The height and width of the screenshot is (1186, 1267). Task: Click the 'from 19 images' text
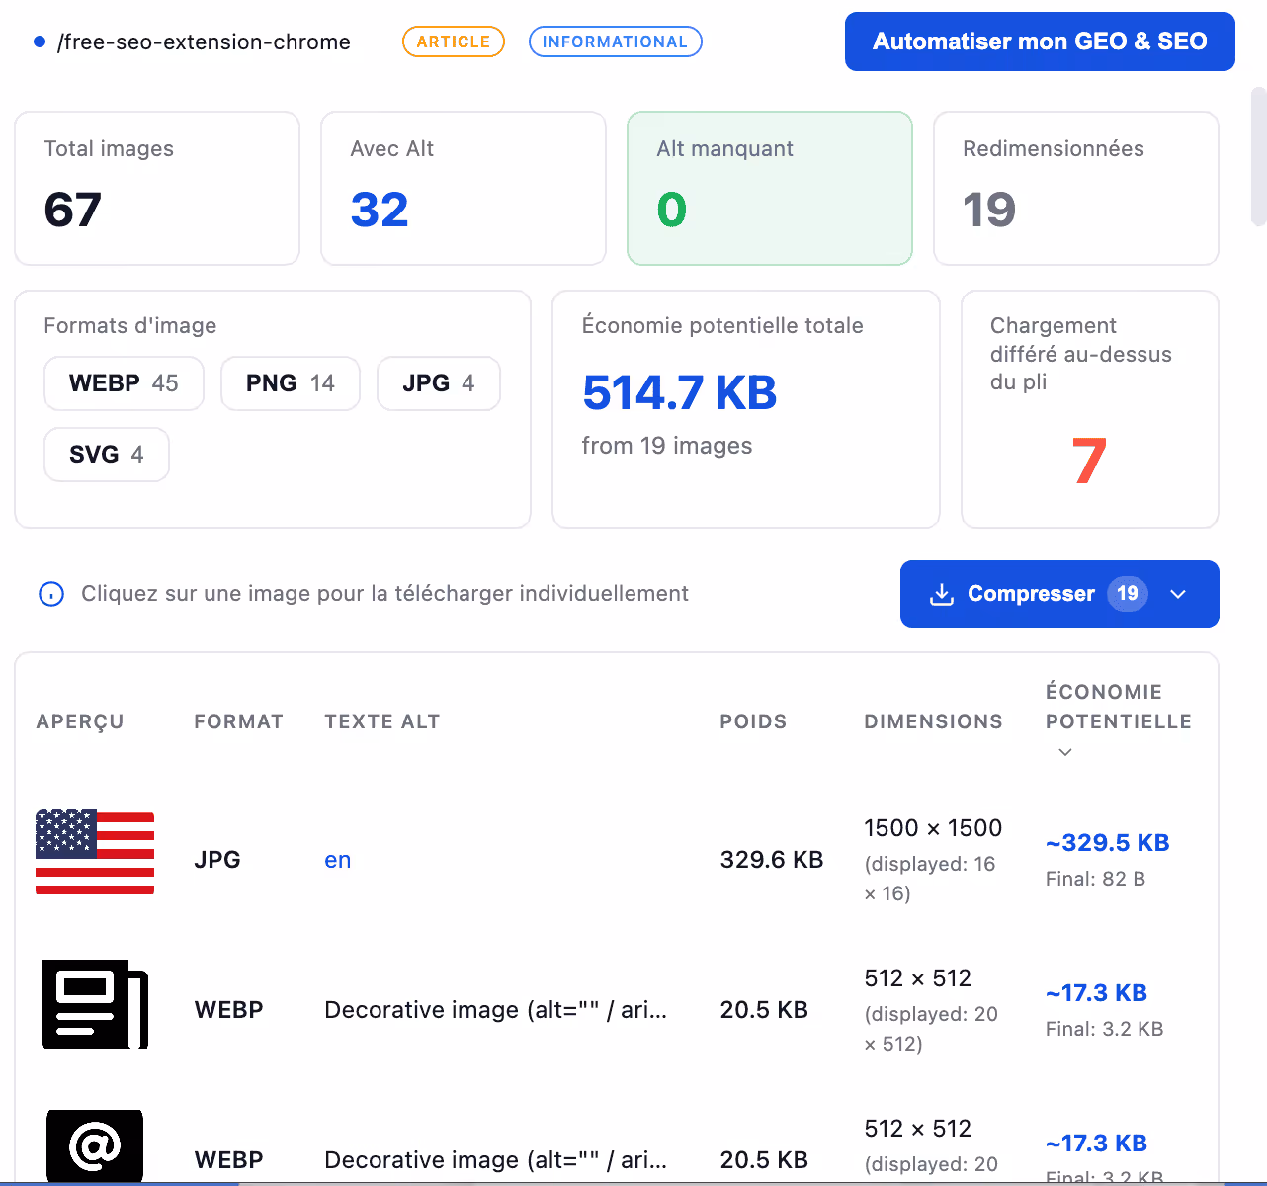point(667,446)
